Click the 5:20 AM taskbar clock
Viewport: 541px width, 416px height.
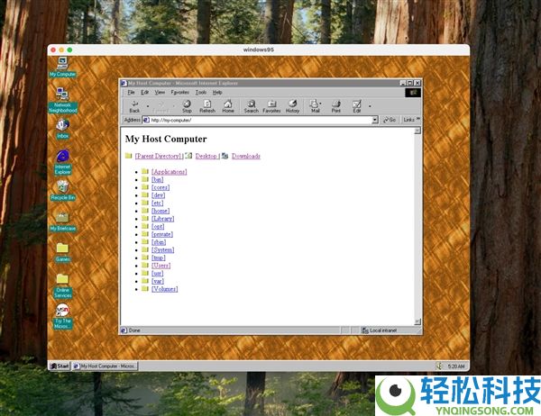455,366
